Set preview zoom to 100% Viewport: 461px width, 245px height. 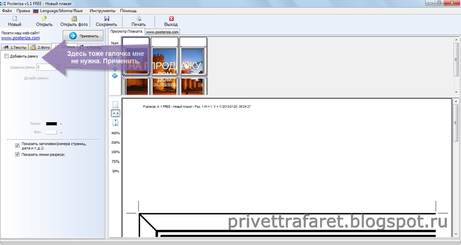115,152
